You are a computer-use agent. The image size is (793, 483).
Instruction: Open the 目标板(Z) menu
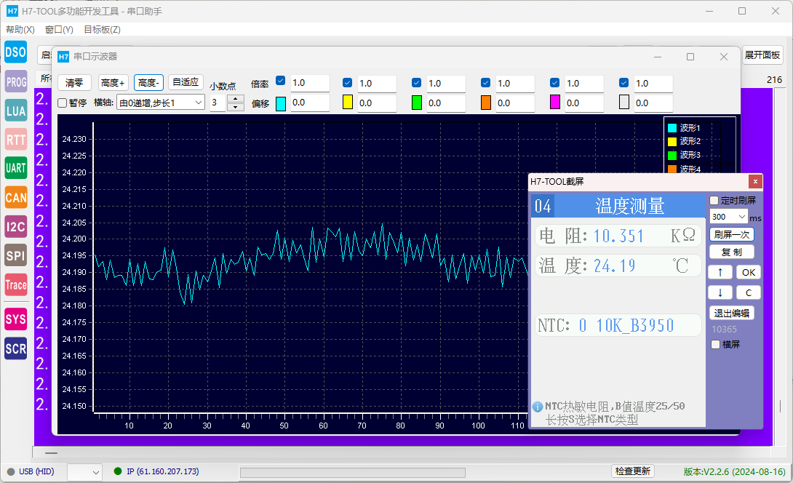[102, 29]
